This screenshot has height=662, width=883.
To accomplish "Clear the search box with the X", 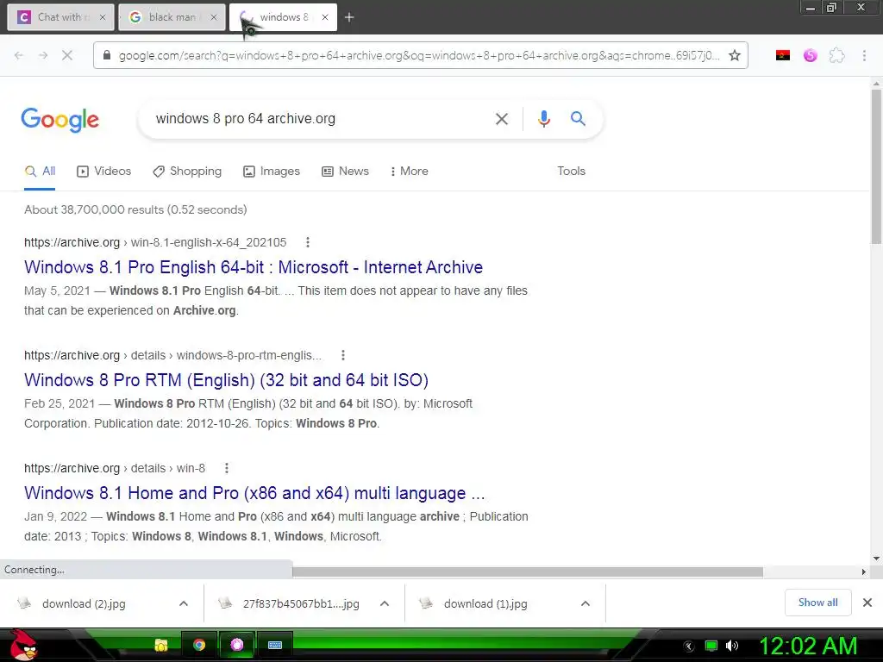I will 501,119.
